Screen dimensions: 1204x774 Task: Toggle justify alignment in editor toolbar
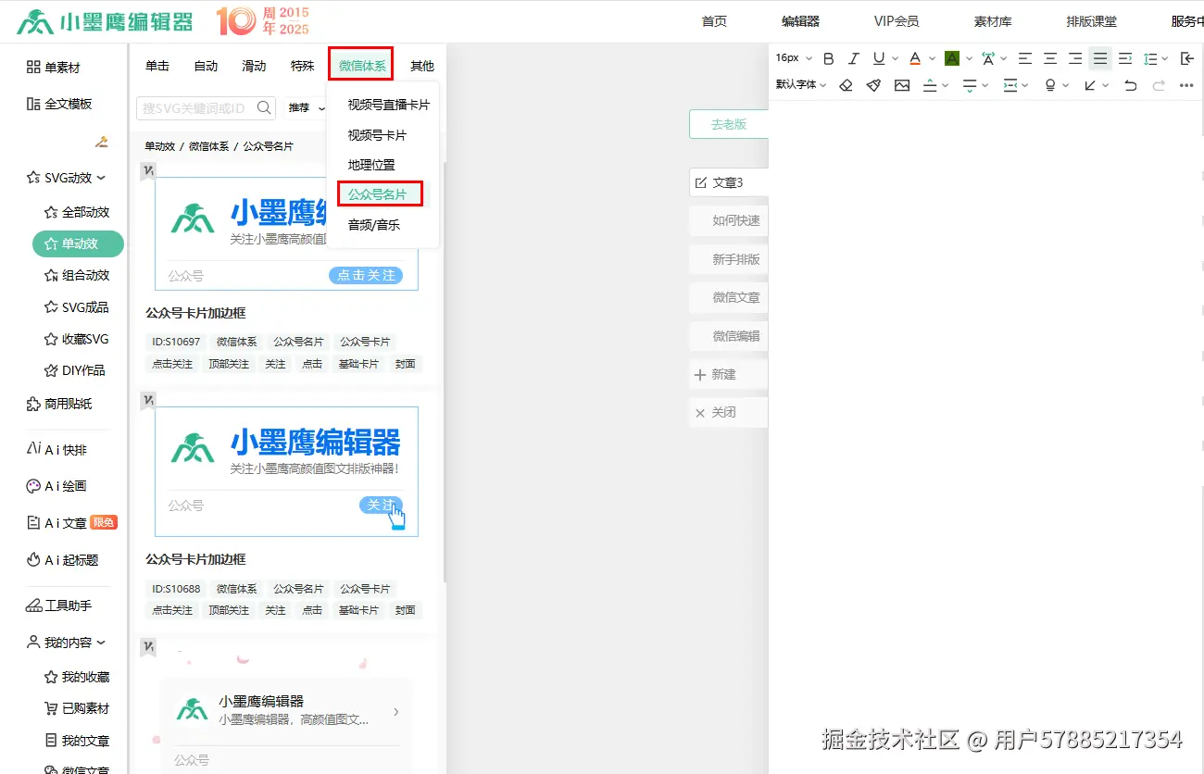[1100, 58]
